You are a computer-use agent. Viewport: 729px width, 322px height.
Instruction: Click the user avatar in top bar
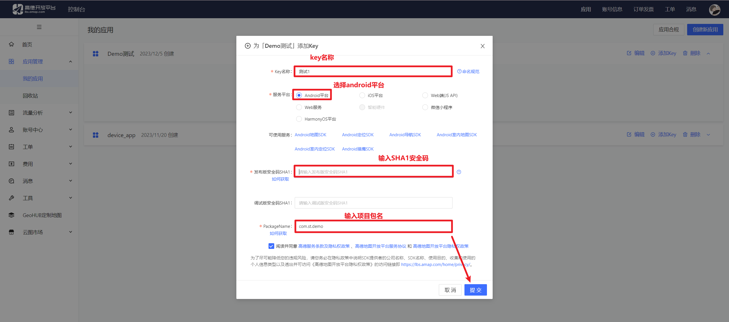click(714, 10)
